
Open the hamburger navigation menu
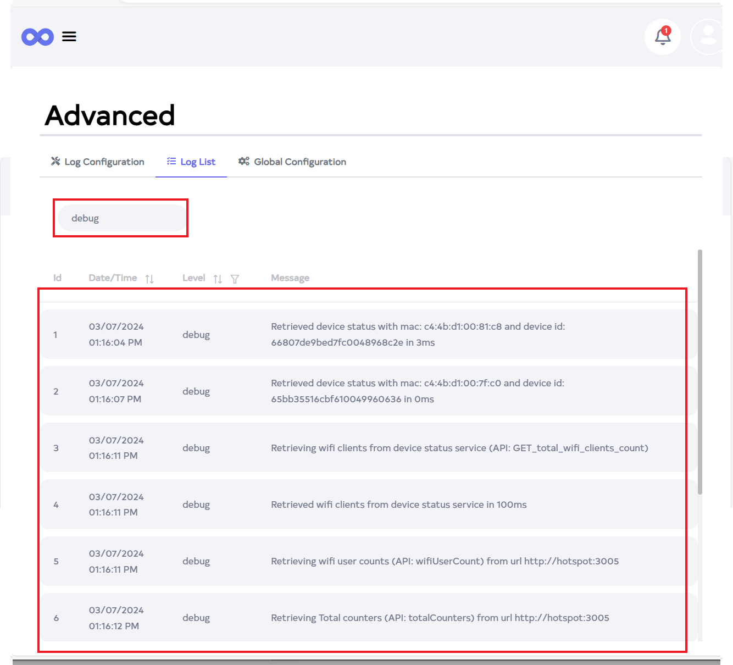tap(69, 37)
